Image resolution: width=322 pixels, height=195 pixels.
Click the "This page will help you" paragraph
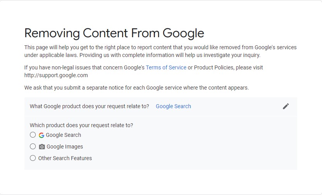[x=160, y=47]
